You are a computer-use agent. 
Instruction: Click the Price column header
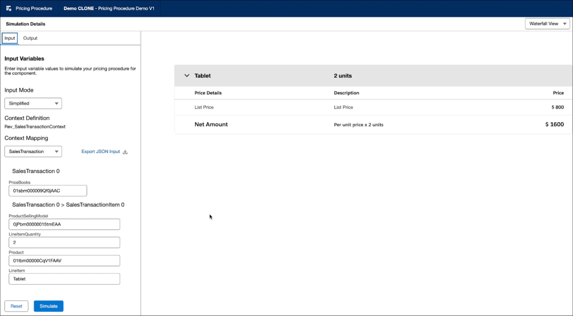coord(558,93)
